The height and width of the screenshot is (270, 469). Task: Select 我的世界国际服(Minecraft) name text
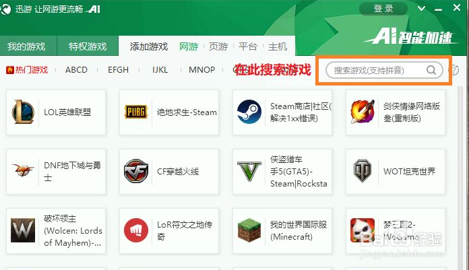(x=299, y=230)
